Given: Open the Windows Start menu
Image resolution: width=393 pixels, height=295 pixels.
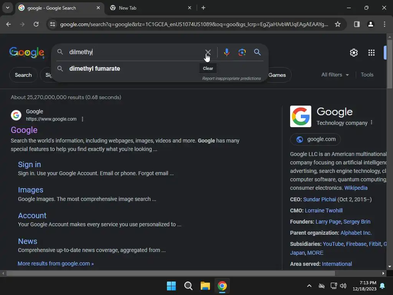Looking at the screenshot, I should pyautogui.click(x=171, y=286).
